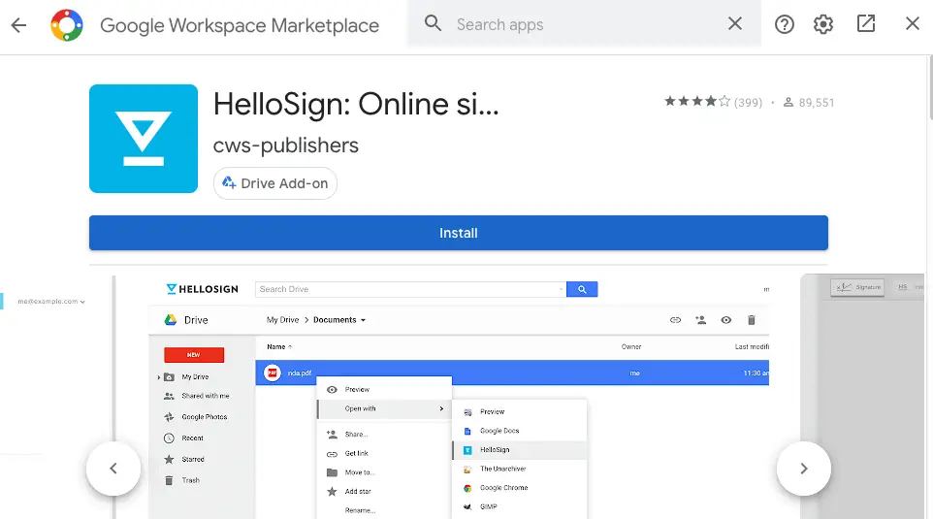Choose Google Docs in Open with submenu

pyautogui.click(x=520, y=431)
